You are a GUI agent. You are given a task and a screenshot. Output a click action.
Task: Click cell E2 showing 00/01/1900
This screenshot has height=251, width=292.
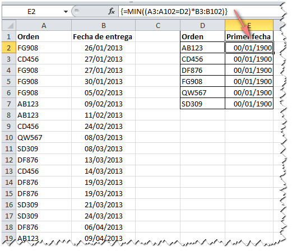click(x=249, y=48)
